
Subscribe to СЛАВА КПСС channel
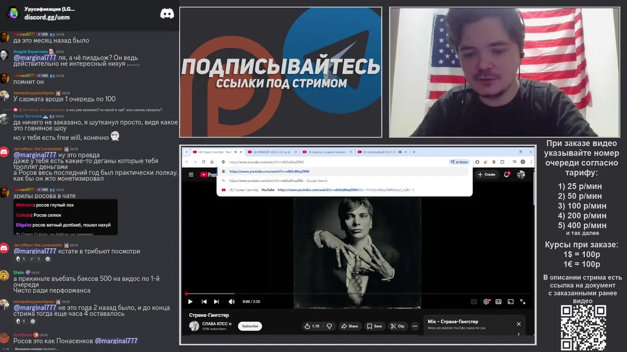pyautogui.click(x=250, y=326)
